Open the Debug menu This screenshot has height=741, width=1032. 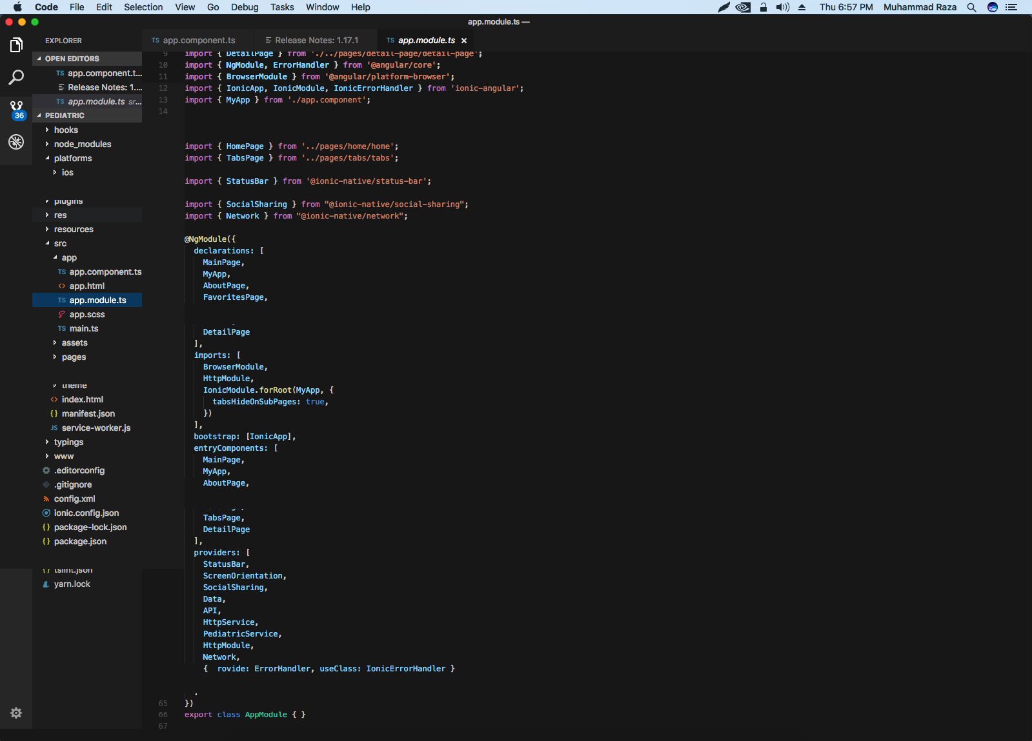click(x=245, y=7)
